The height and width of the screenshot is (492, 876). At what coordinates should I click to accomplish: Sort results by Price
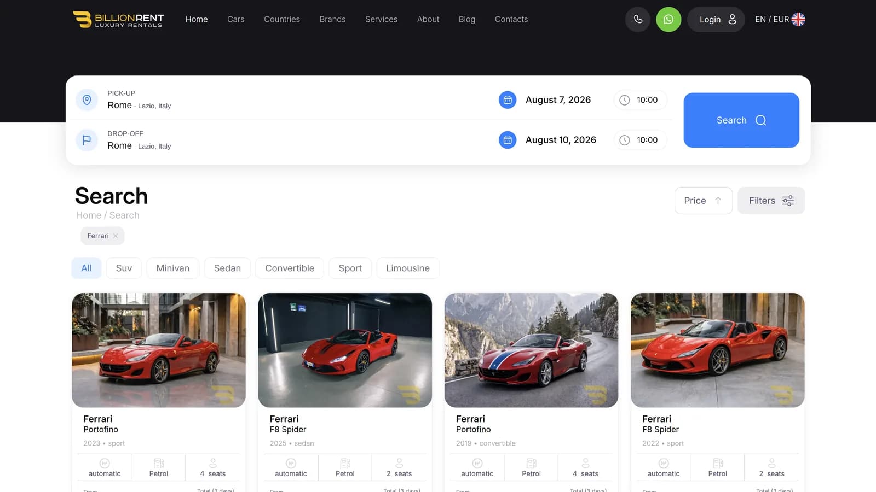(703, 201)
